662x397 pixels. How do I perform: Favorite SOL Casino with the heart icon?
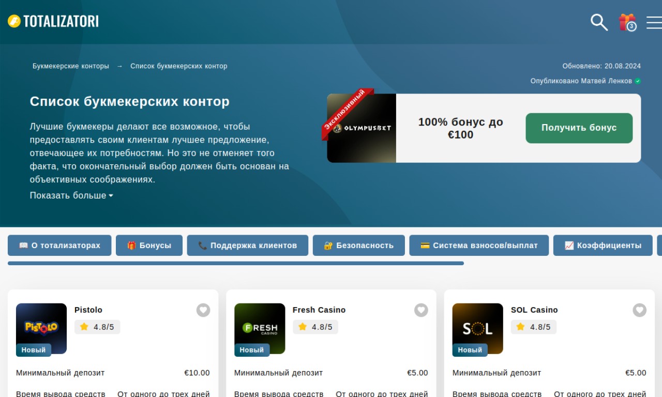(640, 310)
